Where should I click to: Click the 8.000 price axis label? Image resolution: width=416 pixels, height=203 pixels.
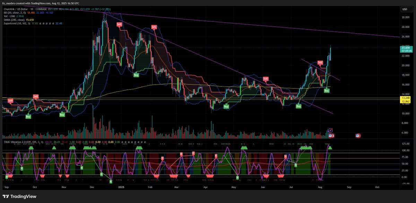click(406, 123)
